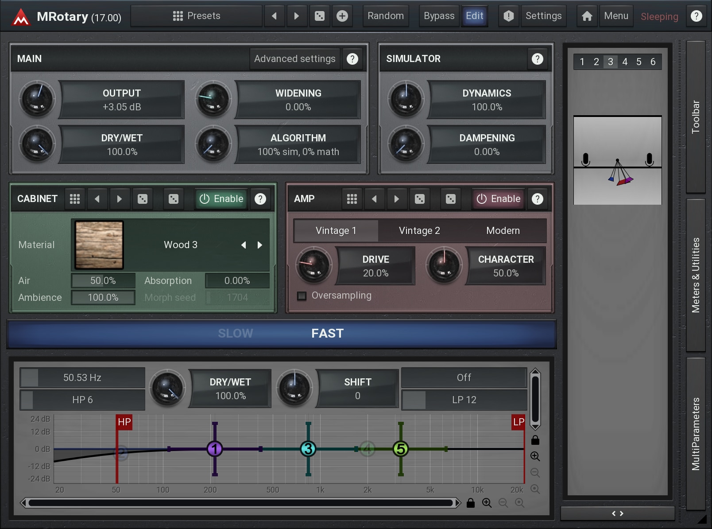
Task: Zoom in using the EQ graph magnifier
Action: click(535, 456)
